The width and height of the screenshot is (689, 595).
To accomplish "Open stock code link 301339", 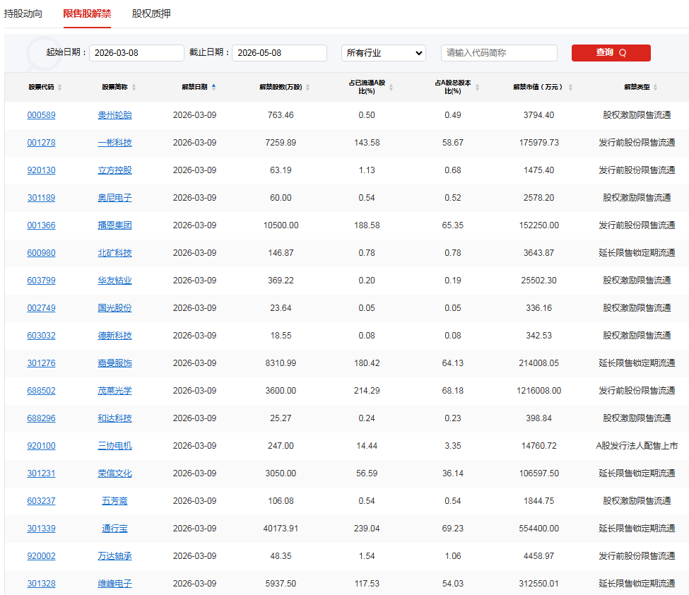I will point(41,529).
